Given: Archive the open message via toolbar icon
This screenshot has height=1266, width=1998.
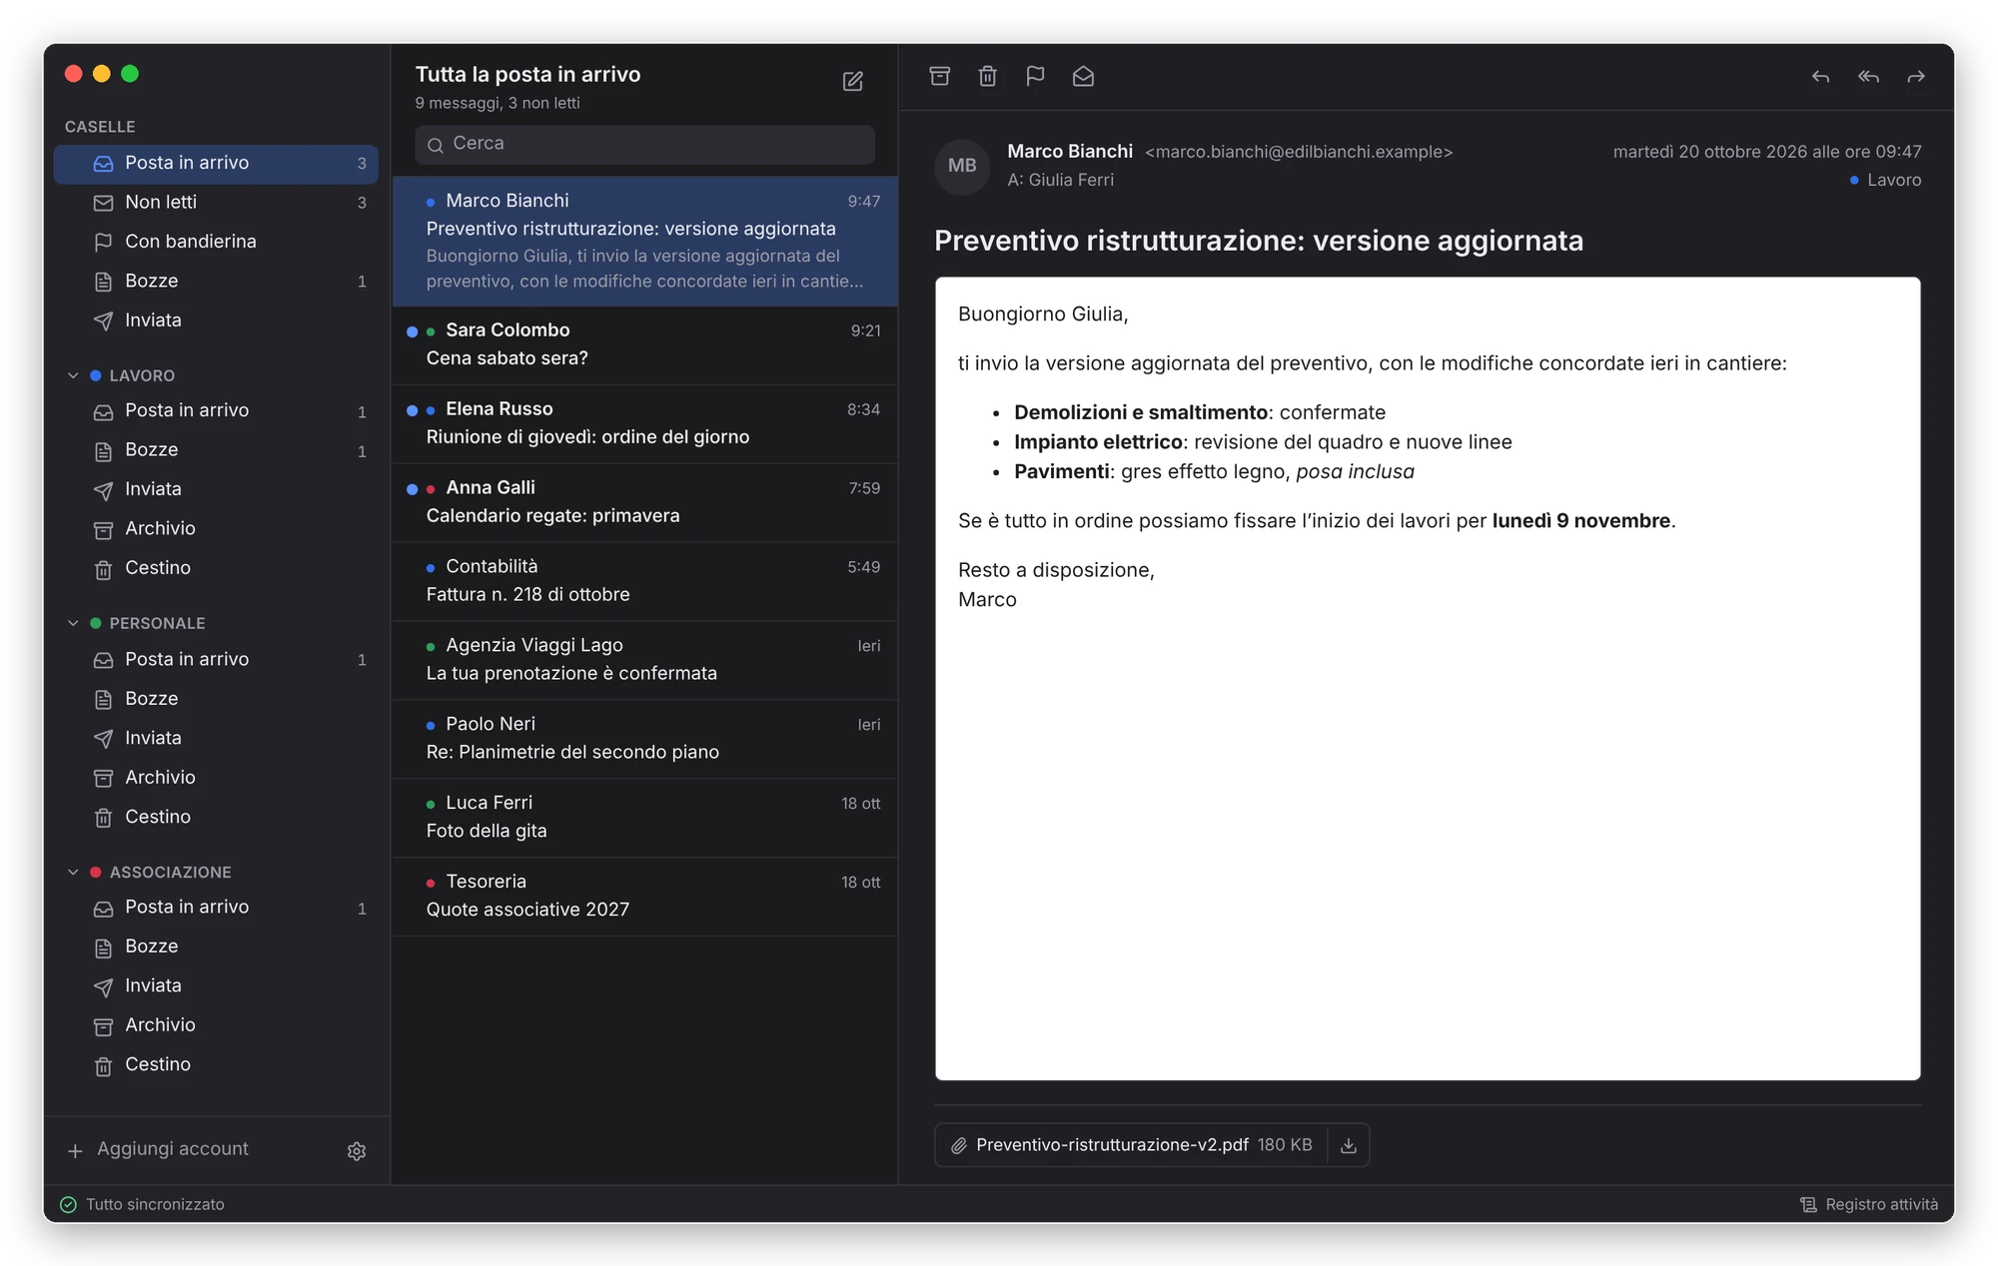Looking at the screenshot, I should point(939,76).
